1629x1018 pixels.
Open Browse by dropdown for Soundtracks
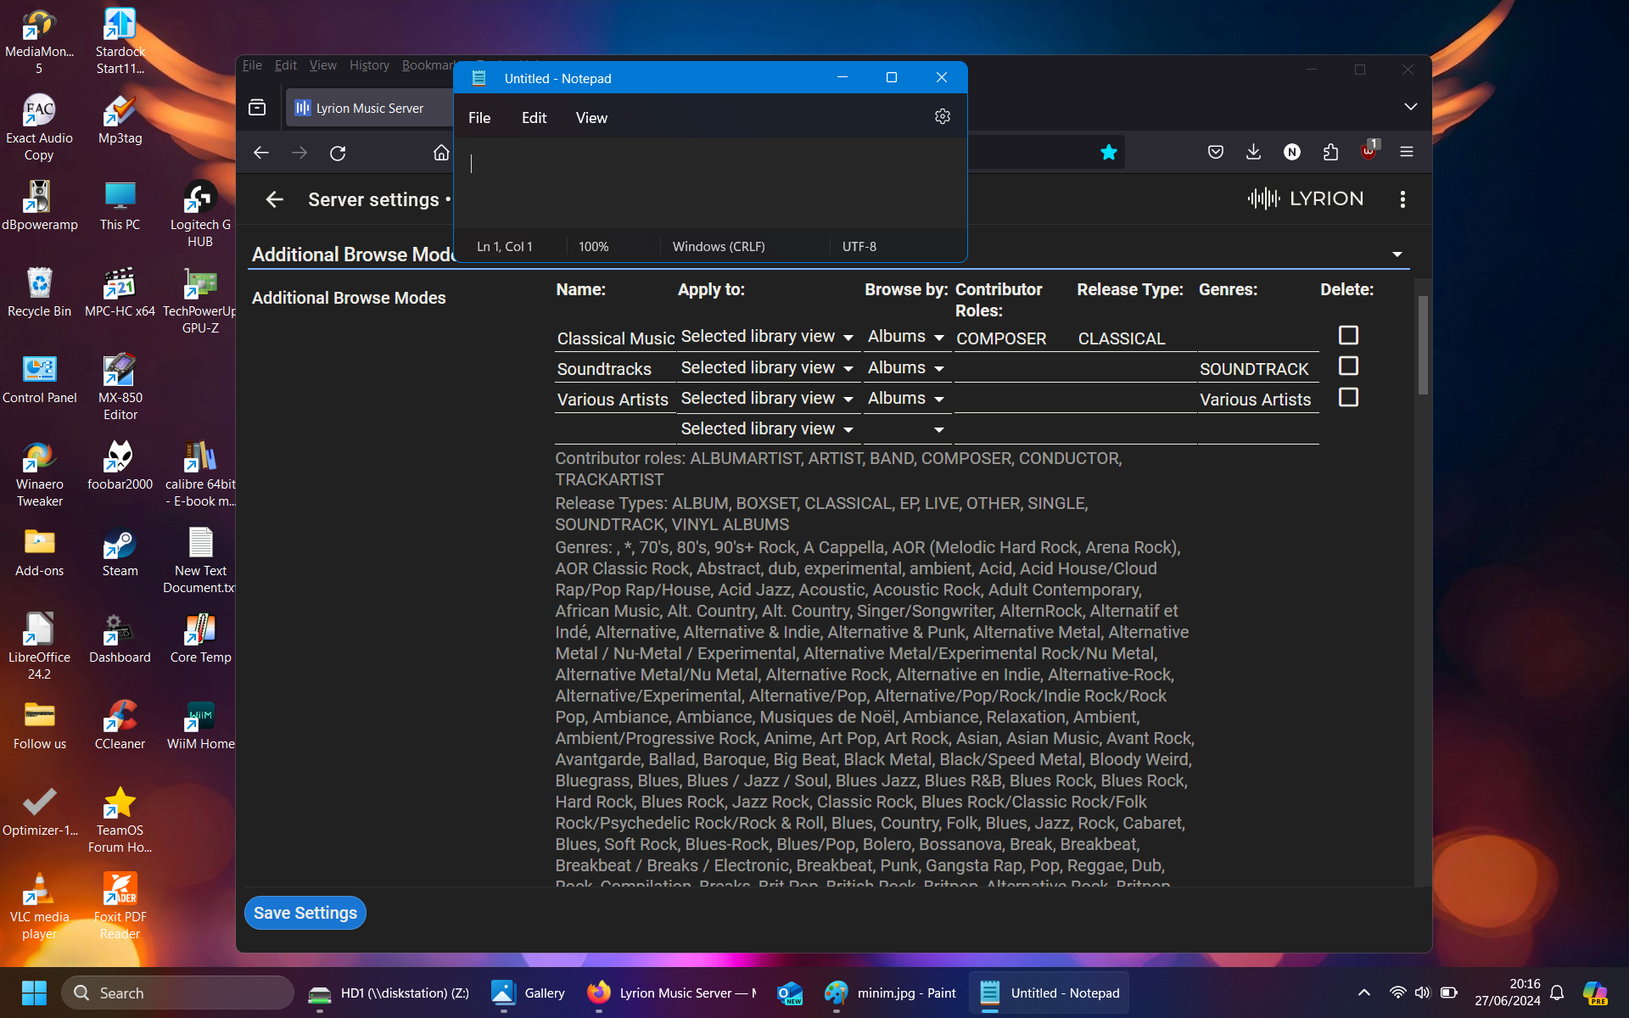[906, 368]
